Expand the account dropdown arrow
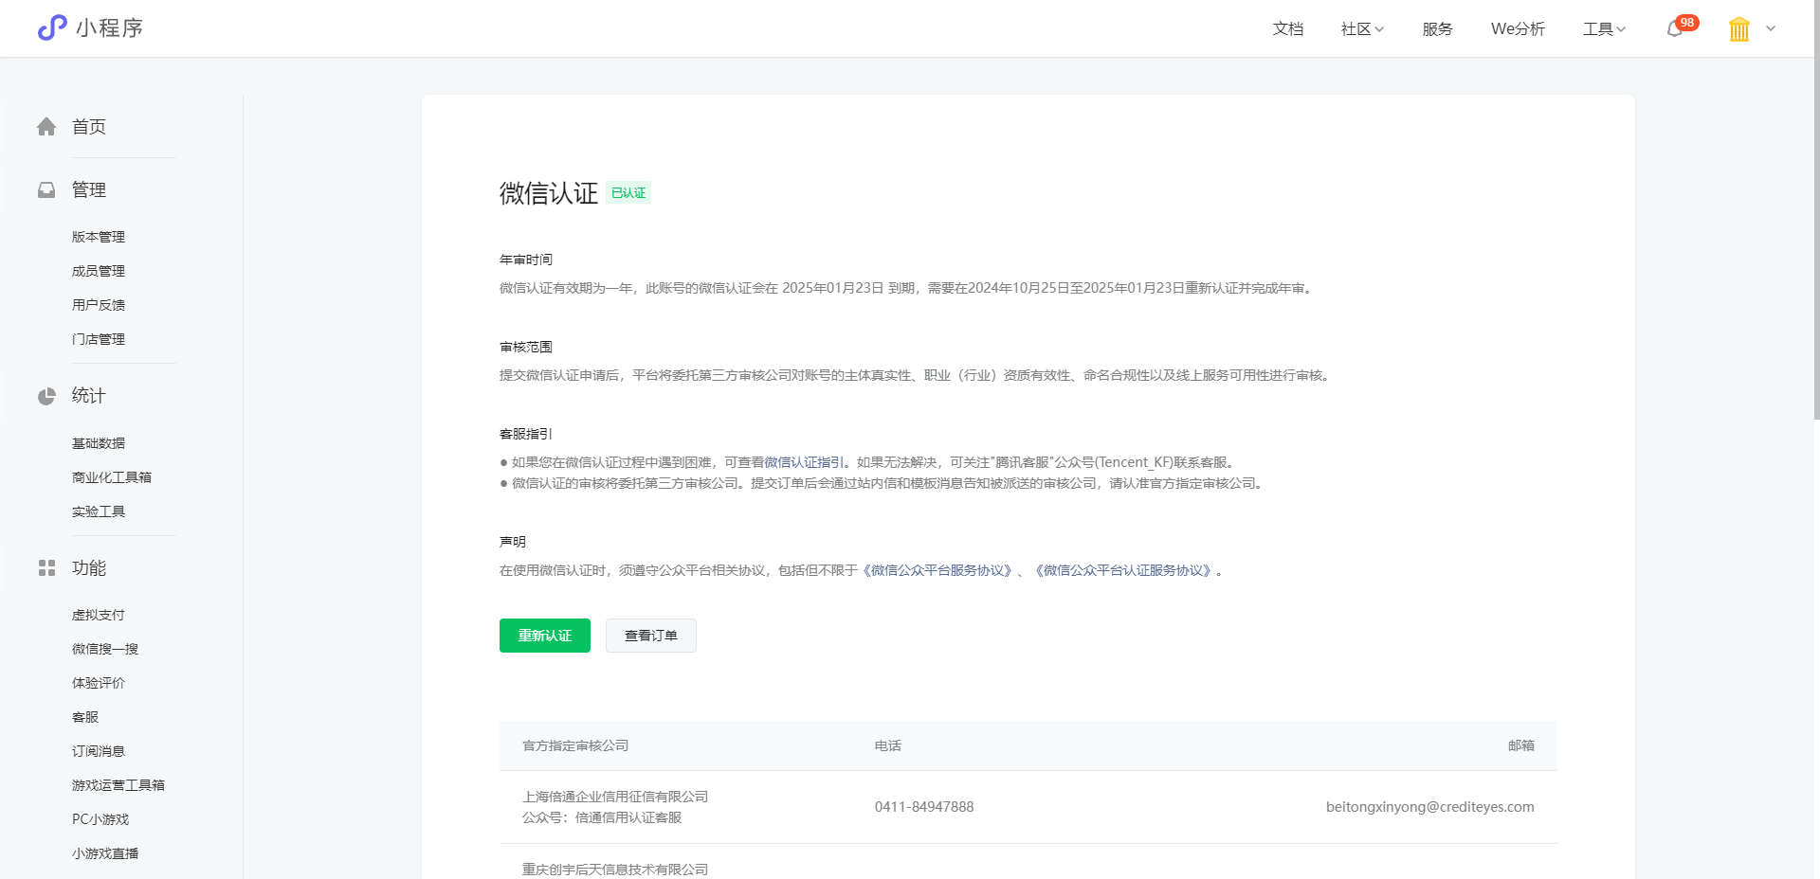Viewport: 1820px width, 879px height. coord(1771,29)
